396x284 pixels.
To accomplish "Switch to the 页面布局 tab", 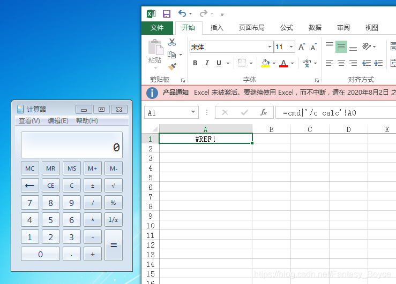I will [251, 28].
